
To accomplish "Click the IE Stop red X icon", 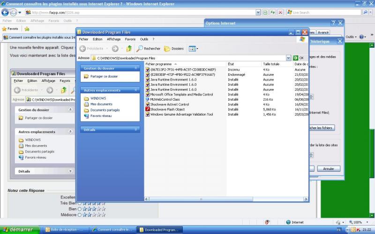I will click(280, 12).
